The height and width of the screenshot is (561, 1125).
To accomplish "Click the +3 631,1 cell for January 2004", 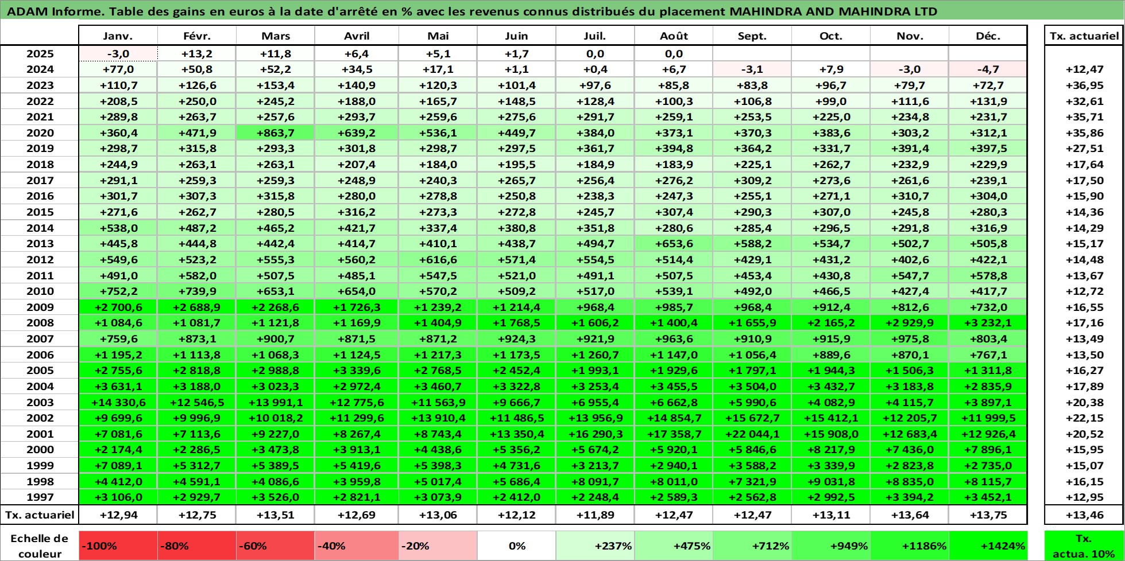I will [x=118, y=387].
